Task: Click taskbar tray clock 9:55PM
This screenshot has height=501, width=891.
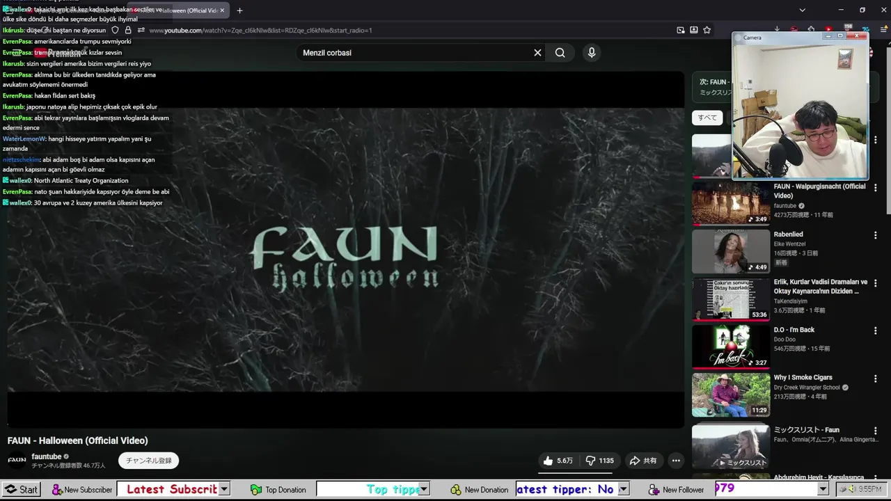Action: pyautogui.click(x=870, y=489)
